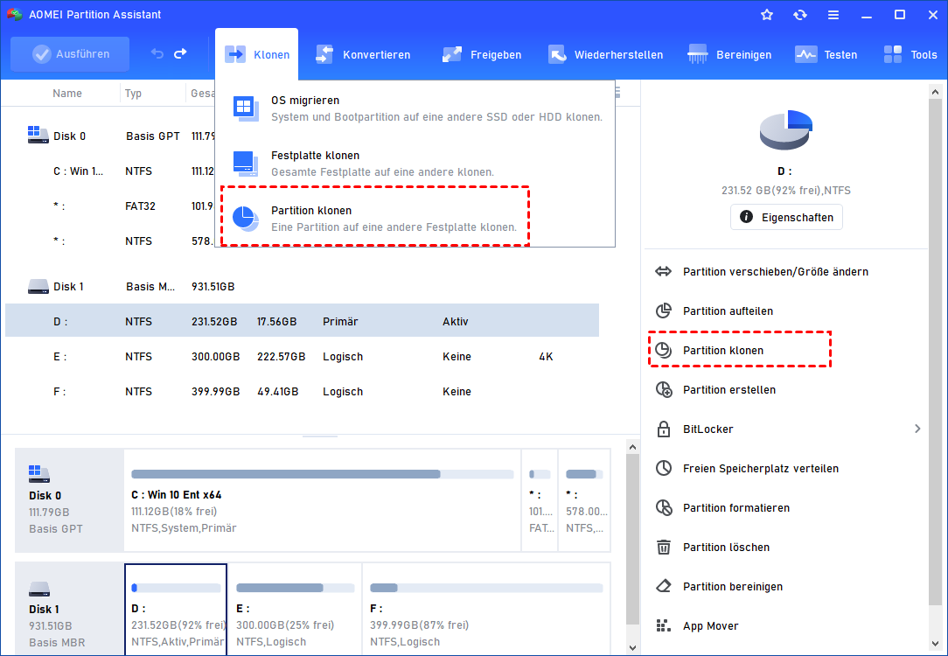Click the disk map scrollbar down arrow
This screenshot has height=656, width=948.
(632, 647)
